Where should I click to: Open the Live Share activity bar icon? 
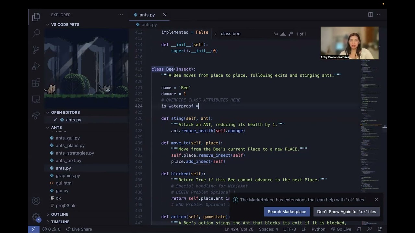pos(36,116)
